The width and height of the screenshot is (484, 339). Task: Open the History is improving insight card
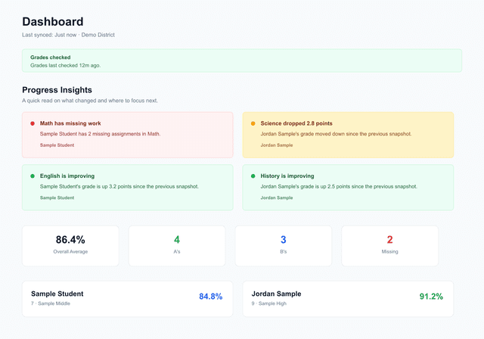click(x=348, y=188)
